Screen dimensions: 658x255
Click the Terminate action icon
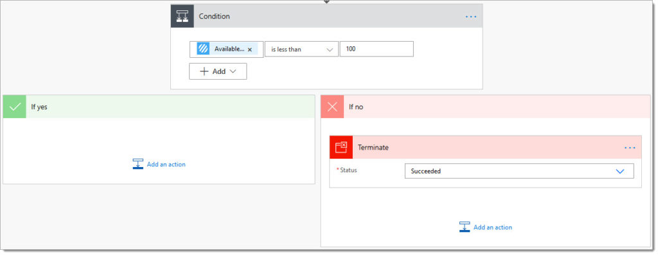click(x=341, y=147)
